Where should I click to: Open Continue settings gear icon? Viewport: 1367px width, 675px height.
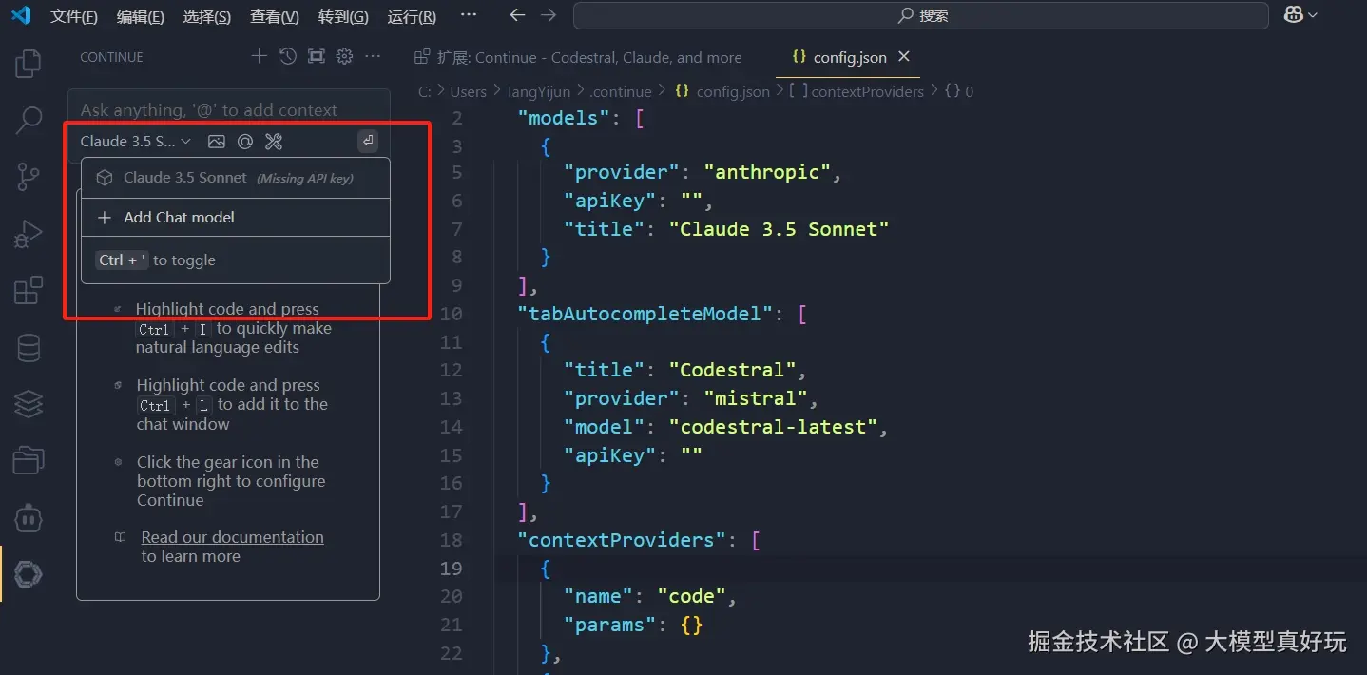345,56
